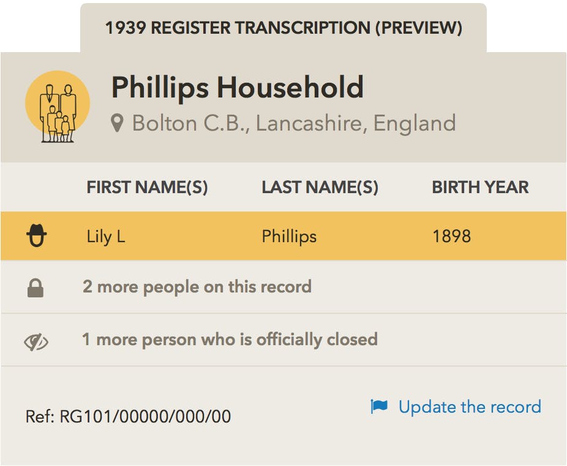Open the Update the record link

click(x=470, y=407)
